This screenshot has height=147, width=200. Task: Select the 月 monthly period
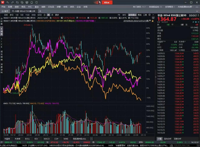52,15
